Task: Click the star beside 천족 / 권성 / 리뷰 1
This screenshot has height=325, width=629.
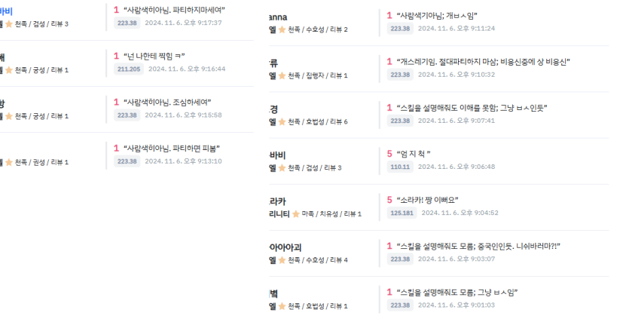Action: [9, 162]
